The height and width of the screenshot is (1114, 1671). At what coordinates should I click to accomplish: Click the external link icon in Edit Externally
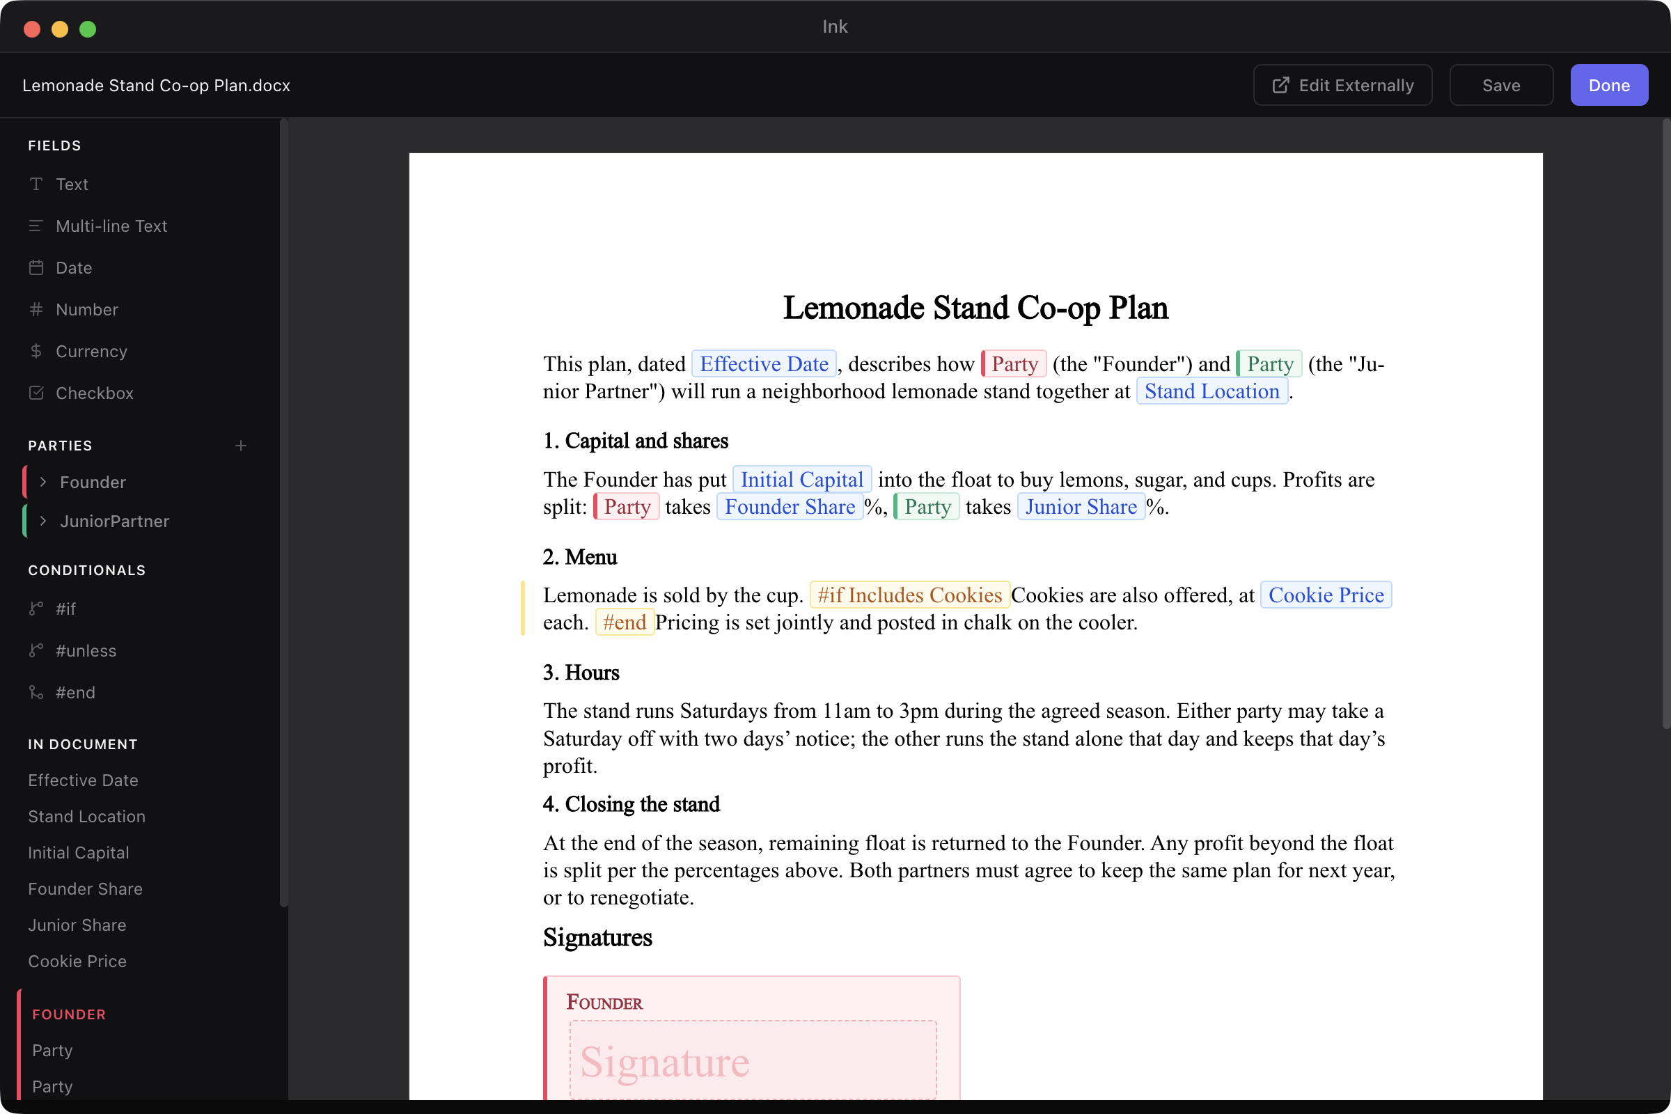click(x=1281, y=85)
